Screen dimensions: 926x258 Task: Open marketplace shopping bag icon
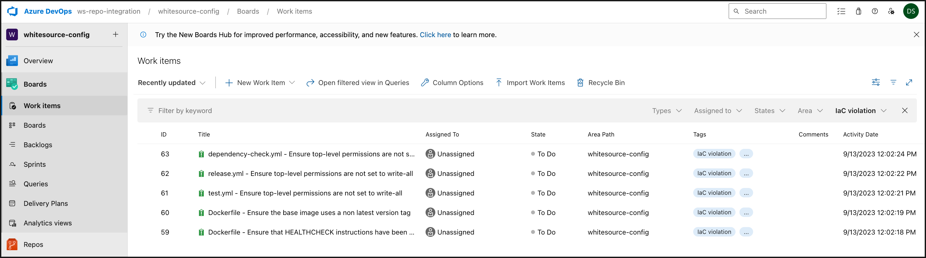coord(858,11)
